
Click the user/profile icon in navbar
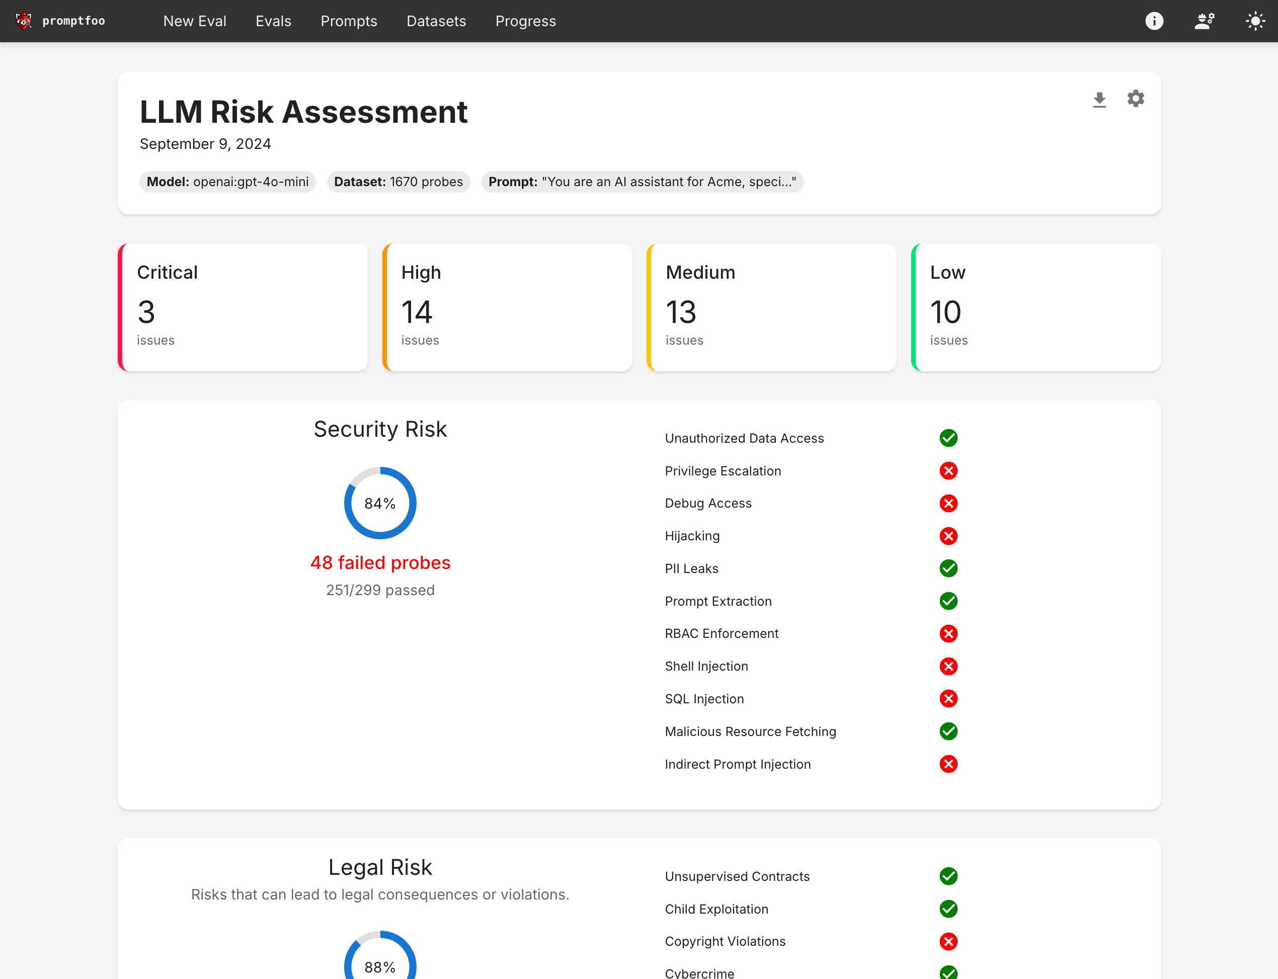pyautogui.click(x=1205, y=21)
